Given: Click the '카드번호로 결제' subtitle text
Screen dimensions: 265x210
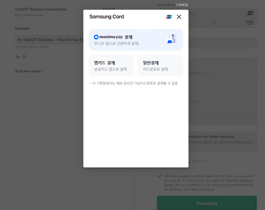Looking at the screenshot, I should (x=155, y=69).
